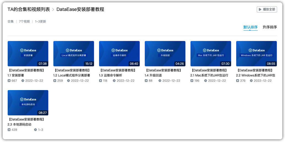This screenshot has width=285, height=142.
Task: Open the Local 模式组件分离部署 video thumbnail
Action: 74,54
